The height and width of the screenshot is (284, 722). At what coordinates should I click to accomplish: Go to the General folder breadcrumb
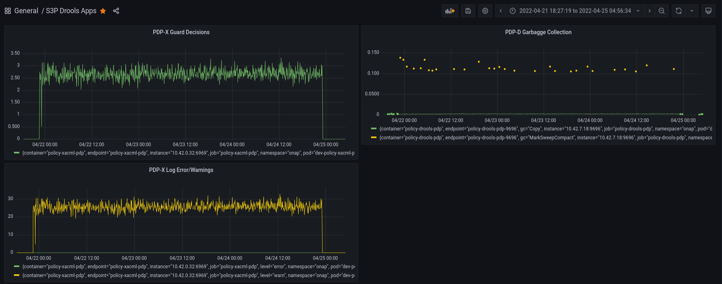[26, 11]
